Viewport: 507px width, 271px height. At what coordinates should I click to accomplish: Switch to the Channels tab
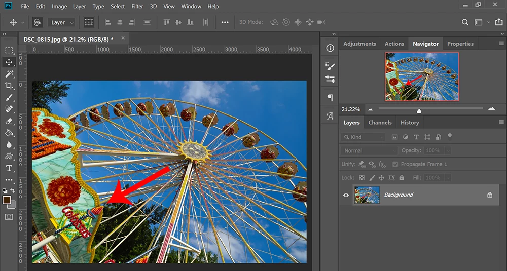click(x=380, y=122)
